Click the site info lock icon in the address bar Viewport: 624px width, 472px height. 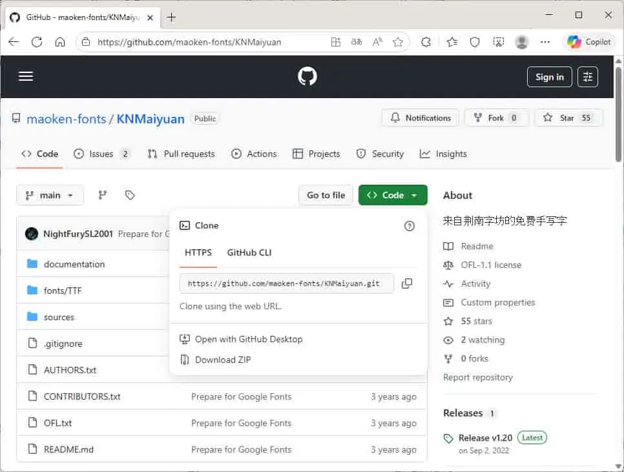[x=86, y=42]
